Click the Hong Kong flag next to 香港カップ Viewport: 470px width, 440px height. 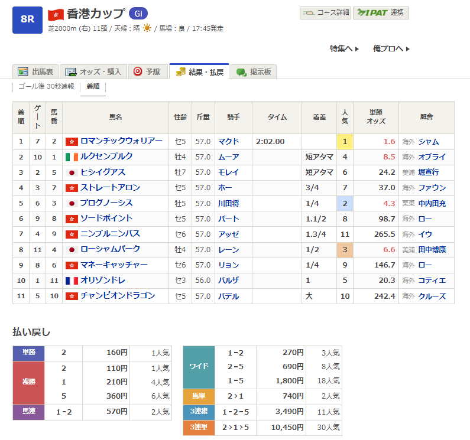pos(56,14)
